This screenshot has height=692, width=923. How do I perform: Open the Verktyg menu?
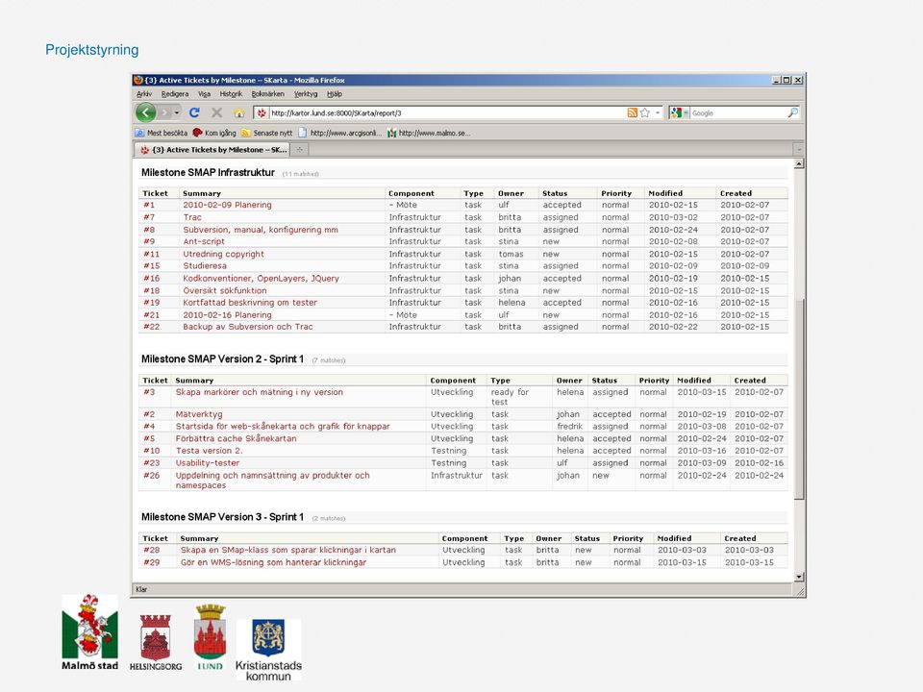point(306,94)
